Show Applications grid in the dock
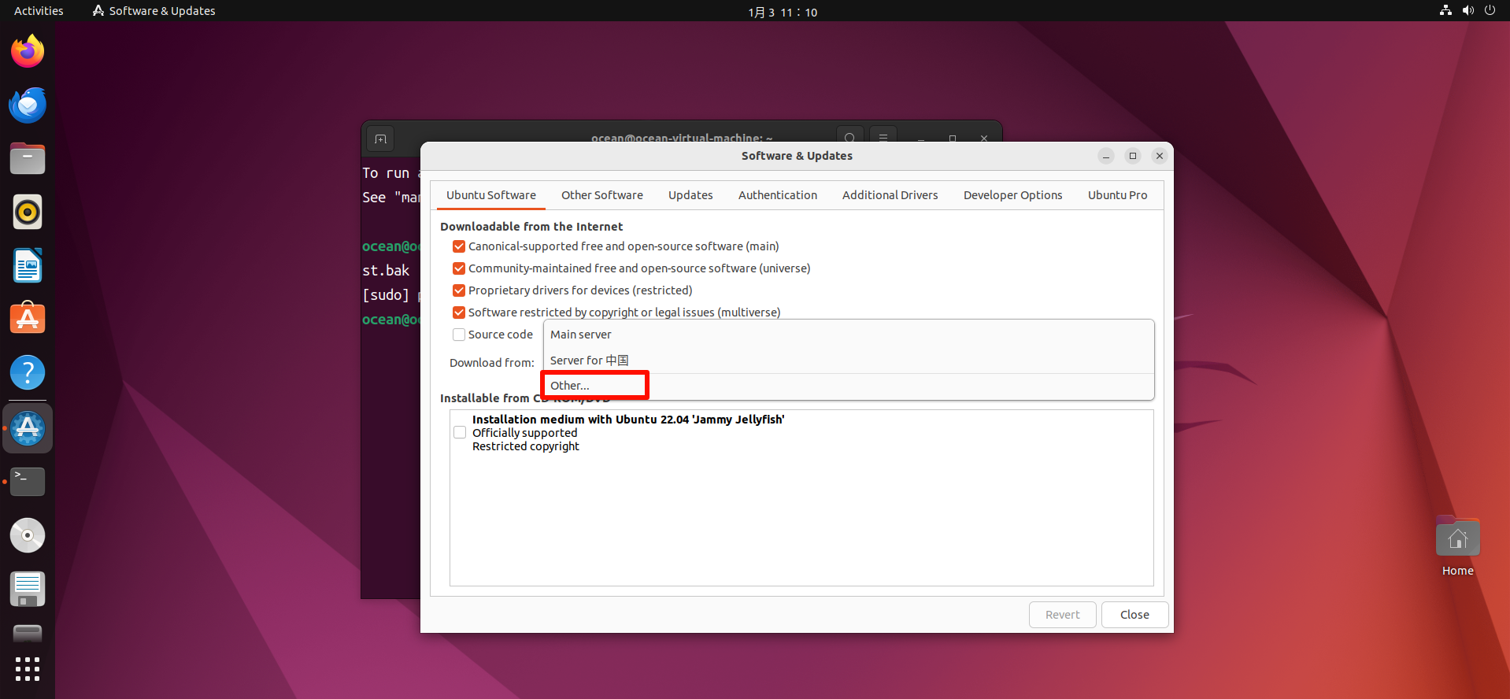This screenshot has height=699, width=1510. pyautogui.click(x=28, y=669)
